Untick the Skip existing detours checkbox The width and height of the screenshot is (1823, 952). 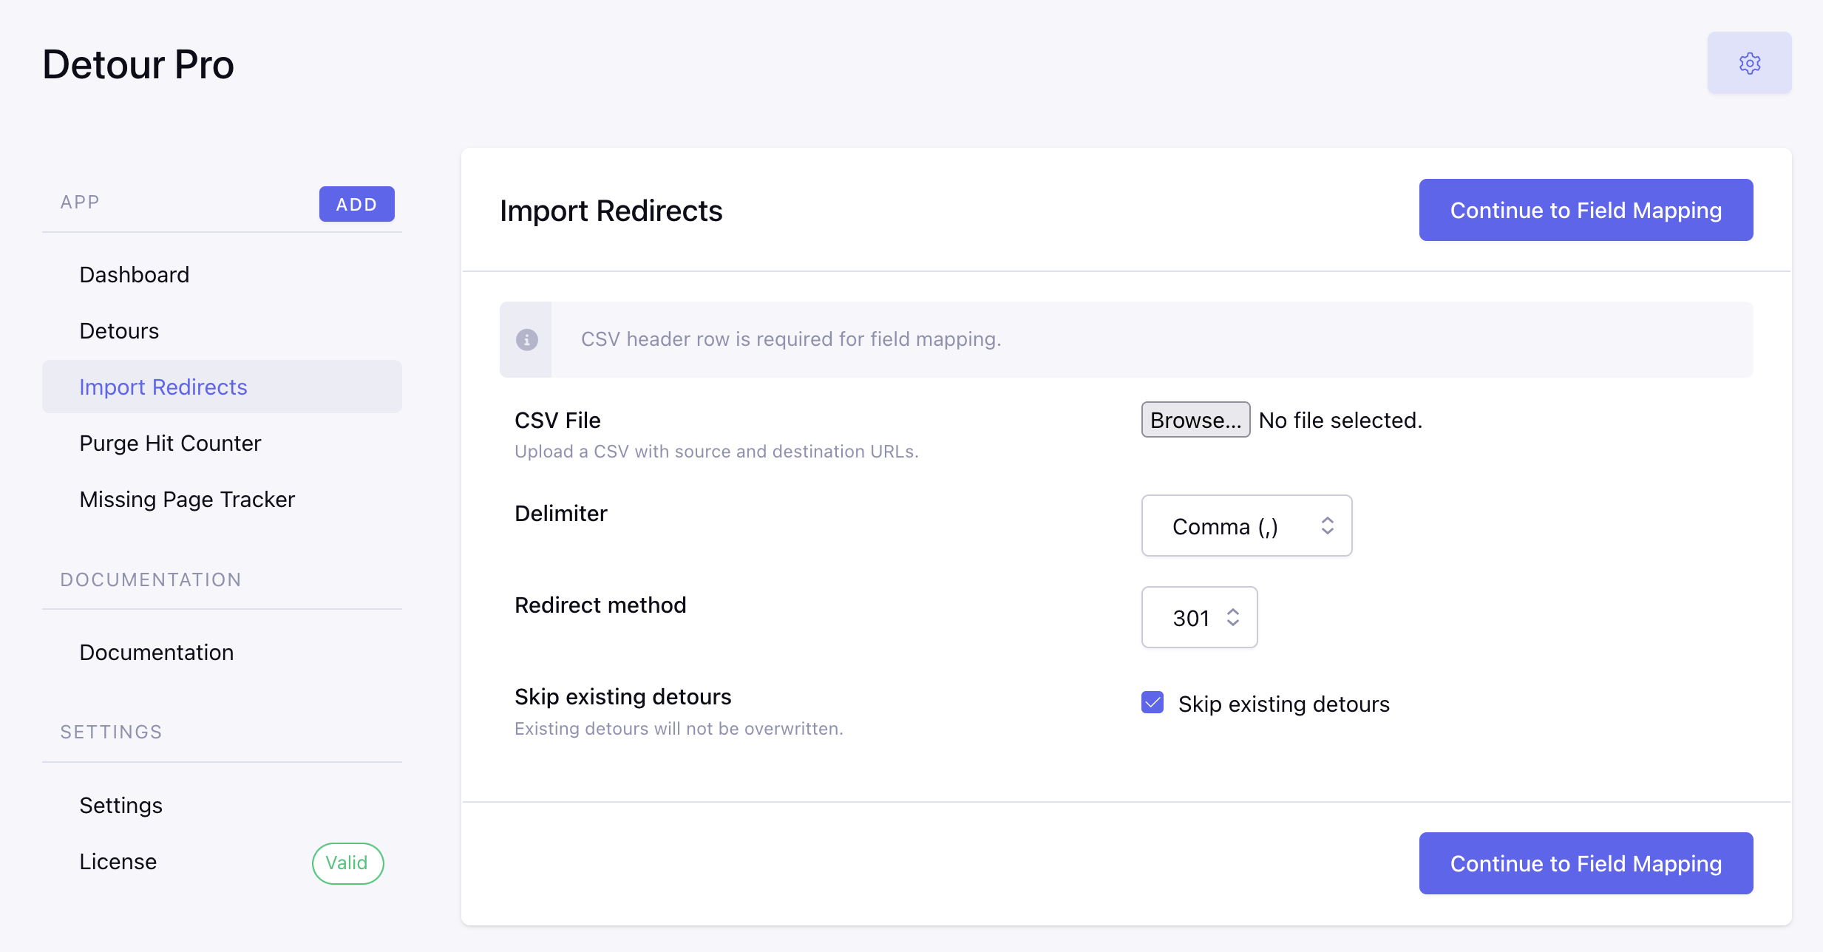point(1152,703)
